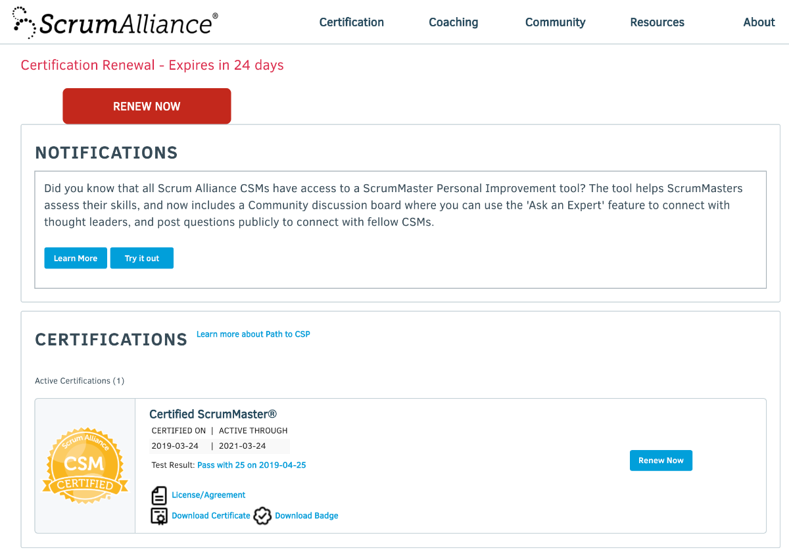The image size is (789, 552).
Task: Click the Active Certifications (1) label
Action: click(80, 381)
